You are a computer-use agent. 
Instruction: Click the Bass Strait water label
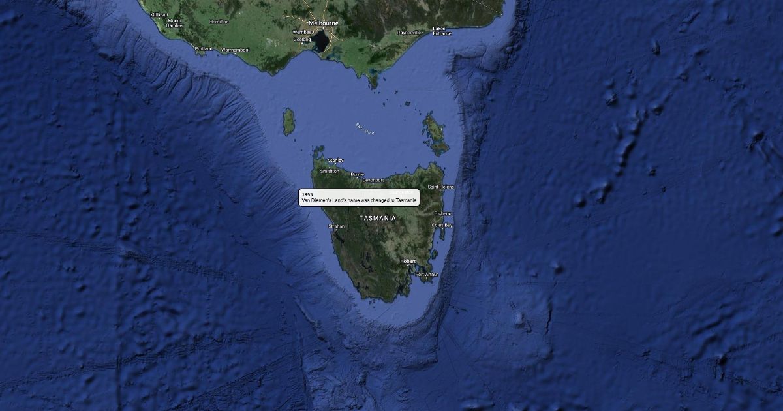pos(365,129)
